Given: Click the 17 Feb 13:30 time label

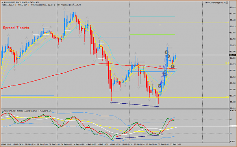Looking at the screenshot, I should point(176,144).
